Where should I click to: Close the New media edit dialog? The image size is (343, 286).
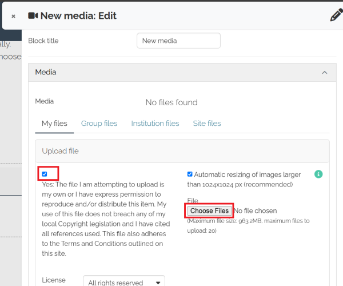(x=13, y=16)
